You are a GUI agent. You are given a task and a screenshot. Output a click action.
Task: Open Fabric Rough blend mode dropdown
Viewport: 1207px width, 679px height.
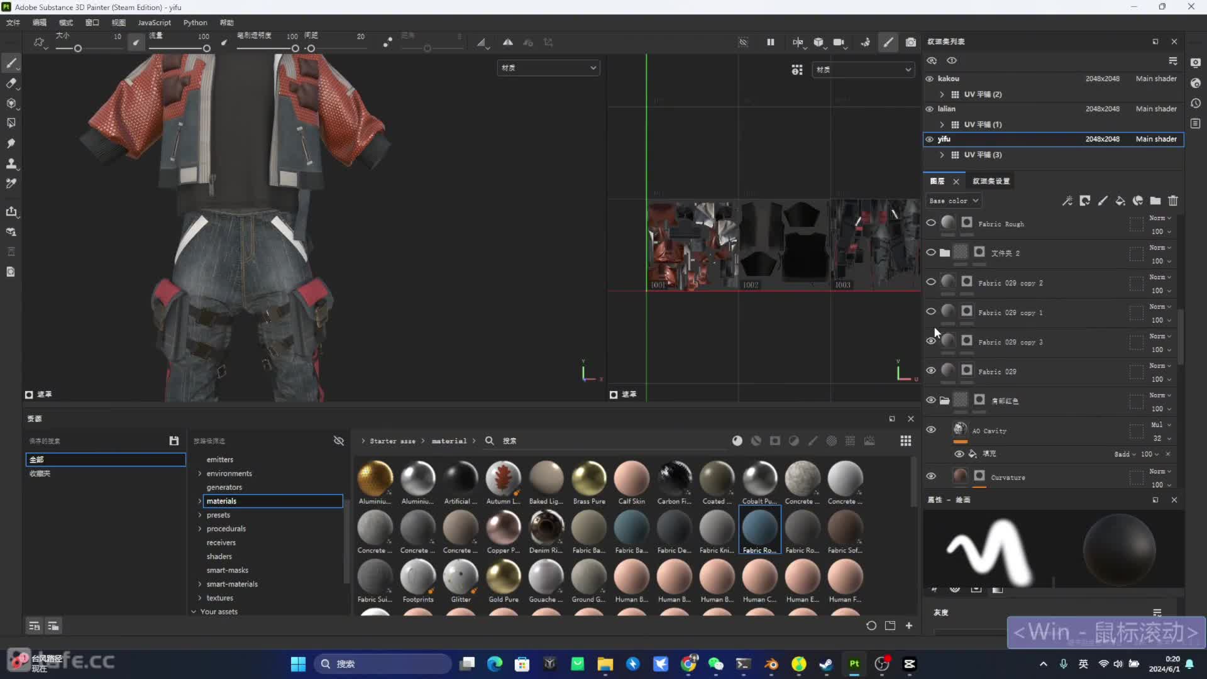pos(1160,218)
